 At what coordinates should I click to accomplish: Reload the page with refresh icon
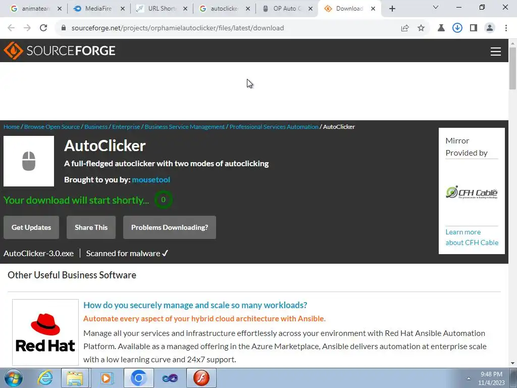click(x=43, y=28)
